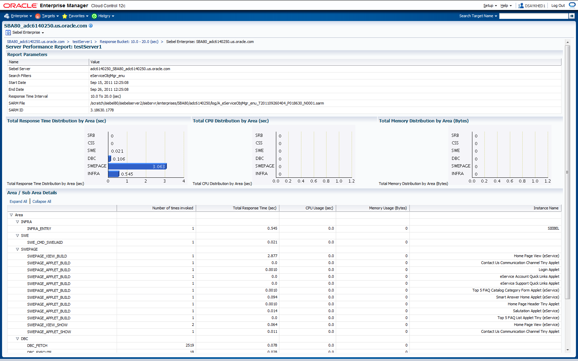Open the testServer1 breadcrumb link
The image size is (578, 361).
[82, 42]
